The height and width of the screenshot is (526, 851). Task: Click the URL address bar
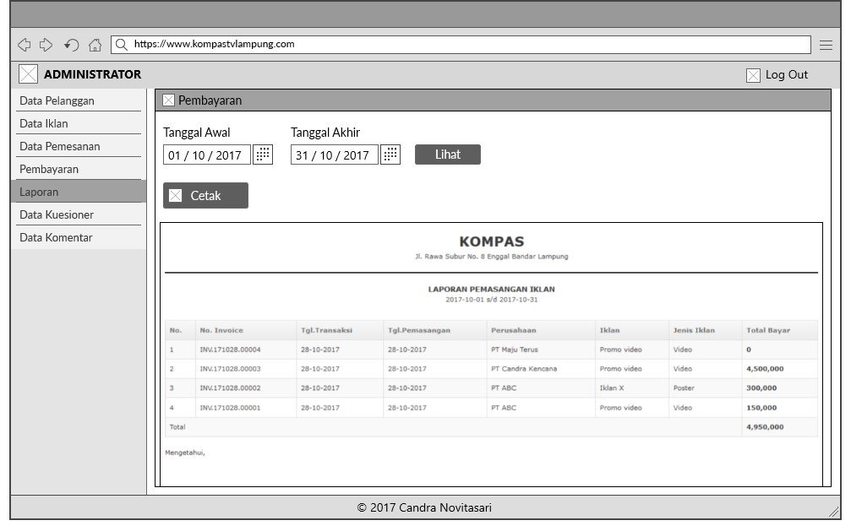tap(465, 44)
